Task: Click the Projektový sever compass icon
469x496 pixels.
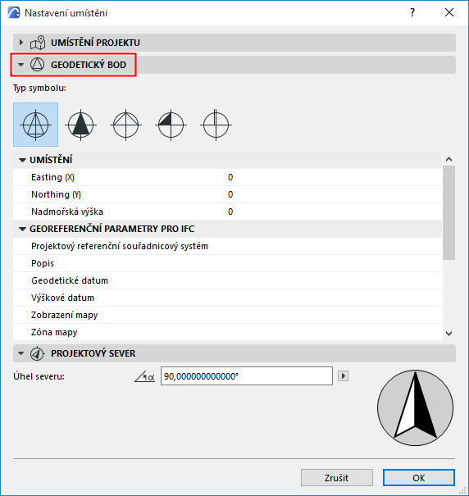Action: point(37,353)
